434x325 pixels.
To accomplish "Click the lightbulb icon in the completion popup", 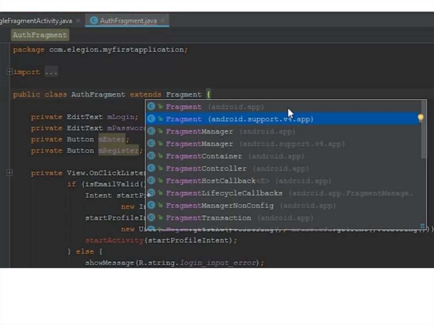I will pos(420,118).
